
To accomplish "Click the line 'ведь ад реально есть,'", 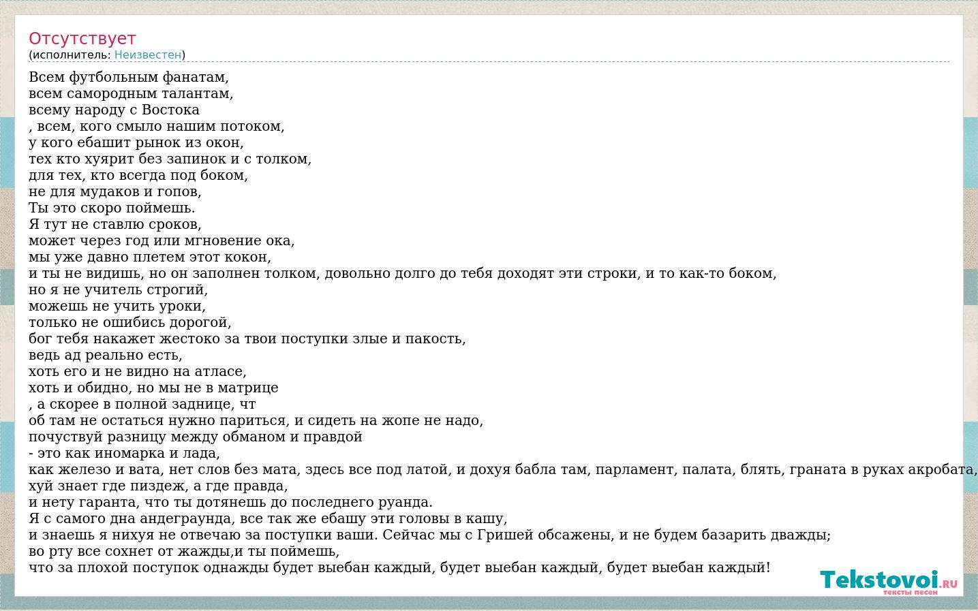I will [106, 355].
